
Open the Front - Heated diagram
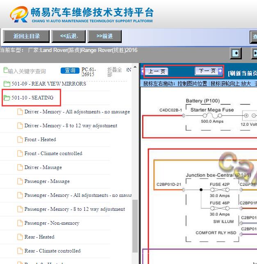(x=40, y=140)
